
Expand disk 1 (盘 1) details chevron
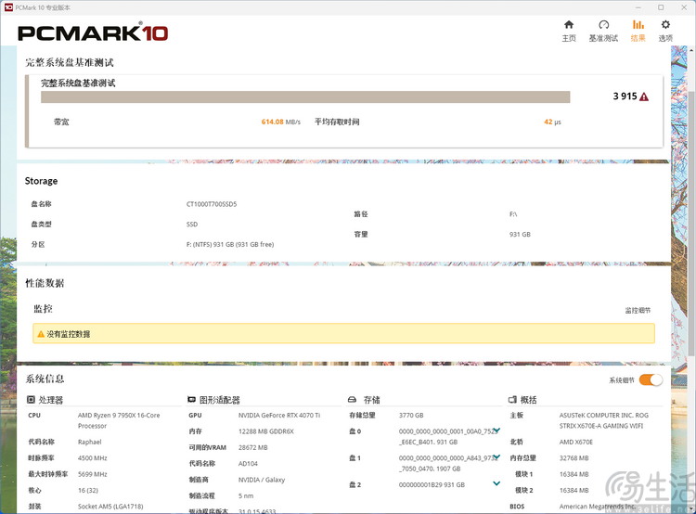496,456
